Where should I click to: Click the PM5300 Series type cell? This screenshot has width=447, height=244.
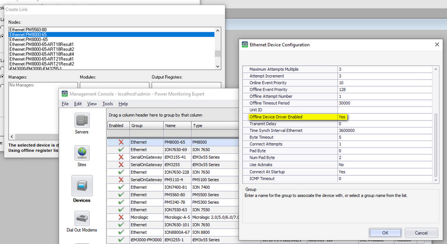tap(215, 202)
